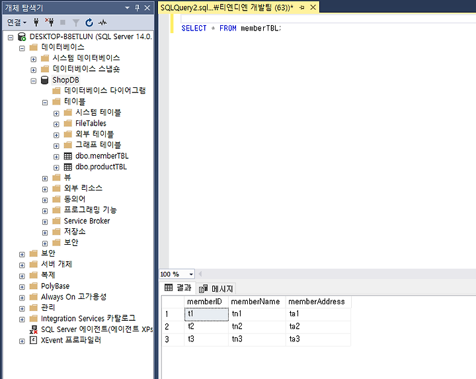476x379 pixels.
Task: Click the memberID column header
Action: (206, 302)
